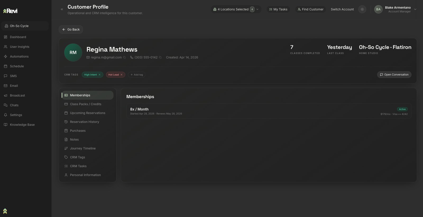Open My Tasks
Viewport: 423px width, 217px height.
[x=278, y=9]
